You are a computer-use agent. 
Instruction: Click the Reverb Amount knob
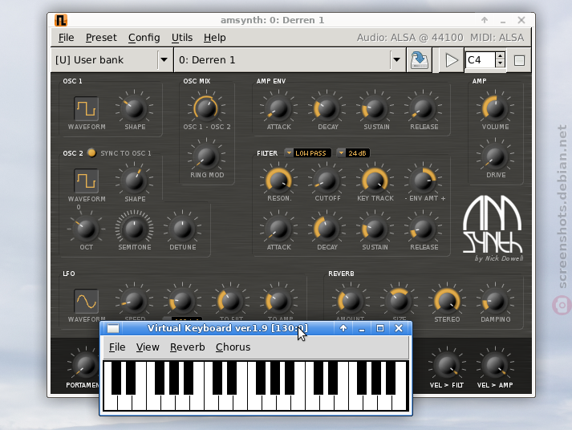(351, 301)
